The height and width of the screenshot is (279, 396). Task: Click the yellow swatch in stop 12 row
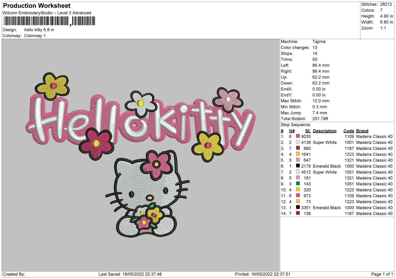point(298,201)
